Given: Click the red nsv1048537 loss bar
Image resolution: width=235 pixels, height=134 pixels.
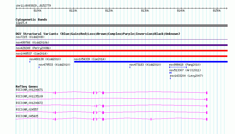Looking at the screenshot, I should (121, 56).
